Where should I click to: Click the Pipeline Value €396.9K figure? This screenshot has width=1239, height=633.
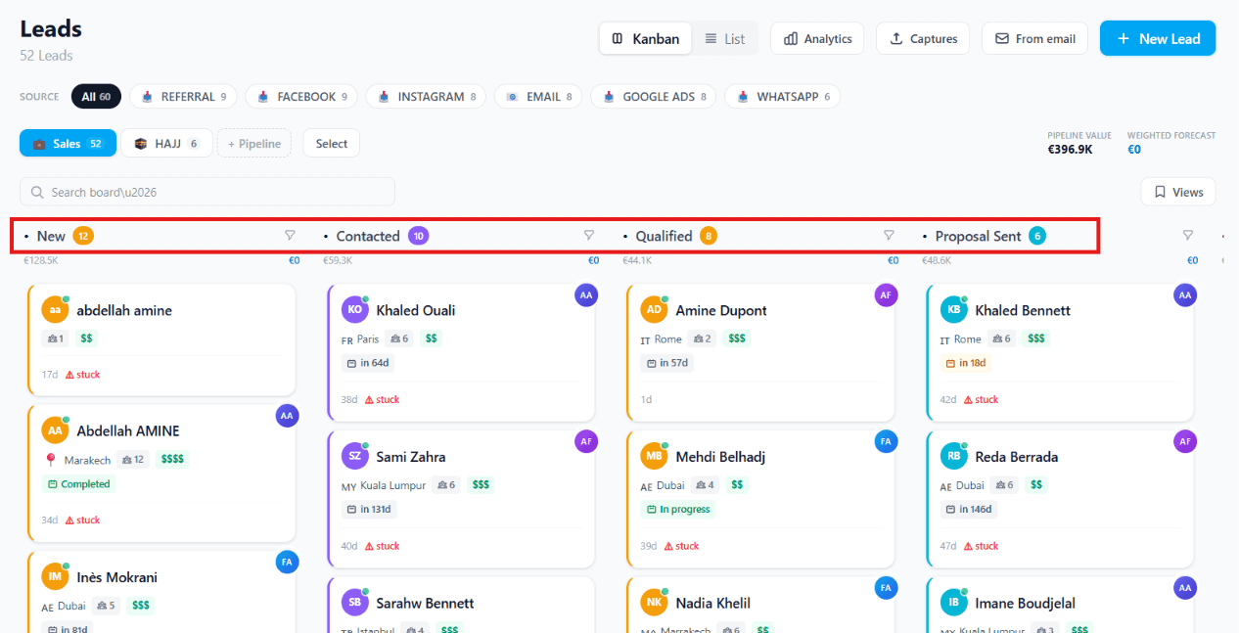[x=1070, y=150]
